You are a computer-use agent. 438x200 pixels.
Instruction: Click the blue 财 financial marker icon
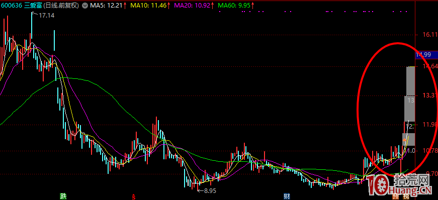coord(287,196)
